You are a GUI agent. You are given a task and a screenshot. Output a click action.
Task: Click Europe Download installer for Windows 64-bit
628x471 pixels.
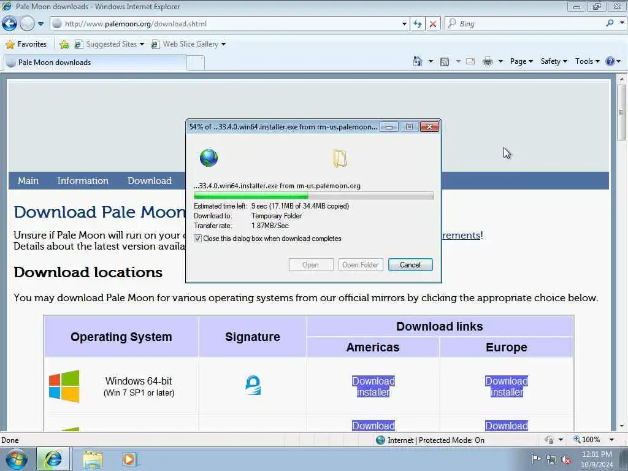click(x=507, y=386)
